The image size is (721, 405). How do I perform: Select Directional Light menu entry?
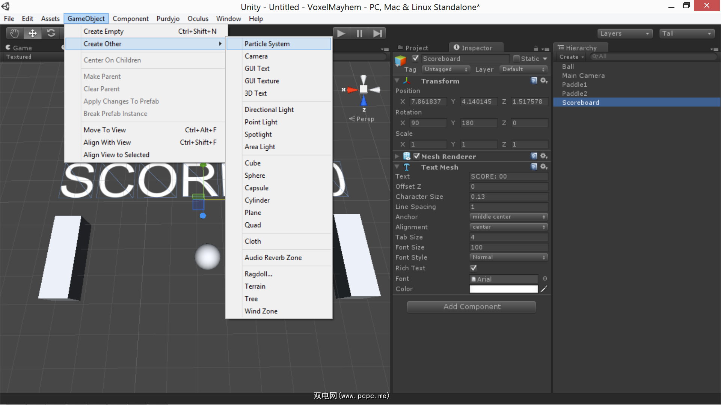(x=269, y=109)
